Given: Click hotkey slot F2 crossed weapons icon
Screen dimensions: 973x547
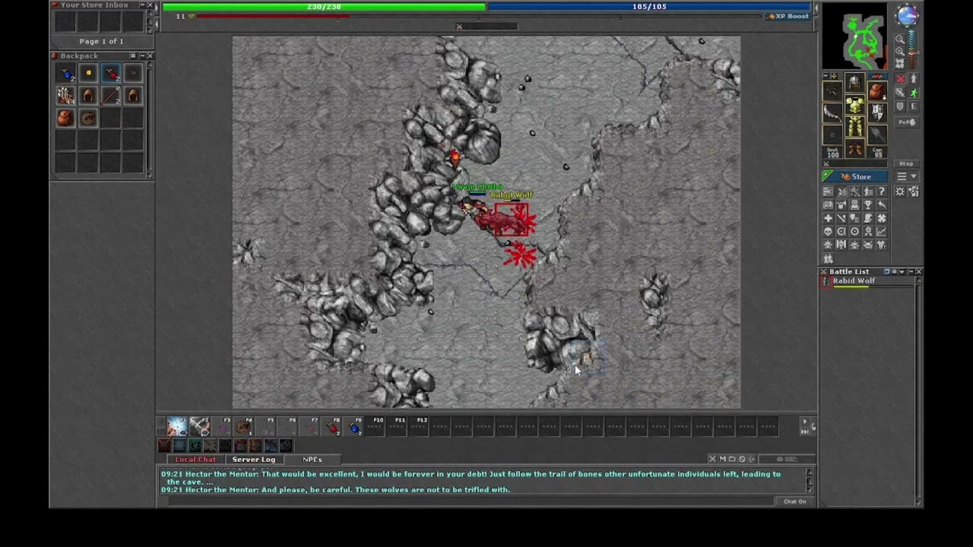Looking at the screenshot, I should (x=199, y=426).
